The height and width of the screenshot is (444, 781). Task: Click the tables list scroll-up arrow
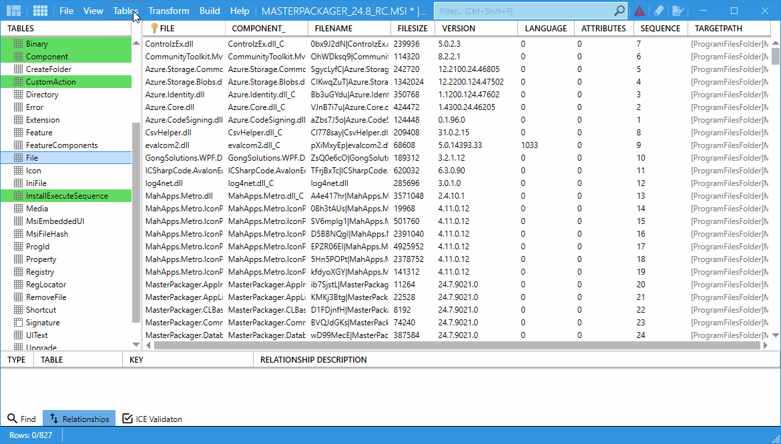136,43
